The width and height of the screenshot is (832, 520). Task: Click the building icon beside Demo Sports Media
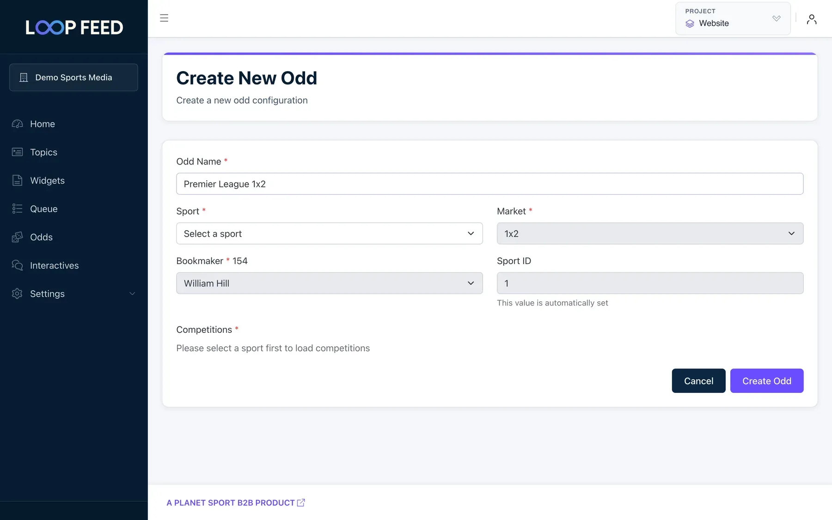click(x=24, y=77)
